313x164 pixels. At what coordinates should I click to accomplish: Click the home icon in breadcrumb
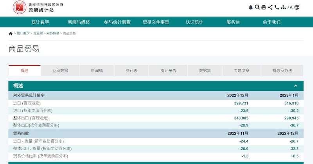(x=11, y=34)
